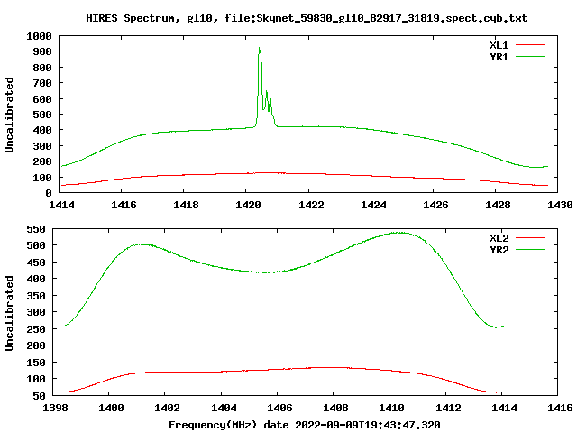Click the 1398 x-axis tick label
577x433 pixels.
[x=55, y=408]
